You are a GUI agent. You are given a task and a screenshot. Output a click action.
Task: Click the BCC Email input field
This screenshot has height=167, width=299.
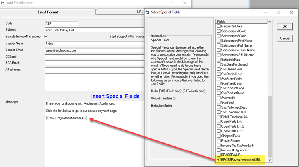(x=95, y=63)
